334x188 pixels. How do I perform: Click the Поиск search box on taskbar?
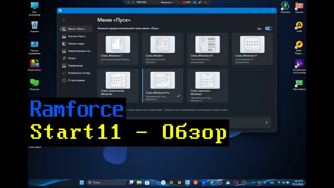[x=106, y=183]
